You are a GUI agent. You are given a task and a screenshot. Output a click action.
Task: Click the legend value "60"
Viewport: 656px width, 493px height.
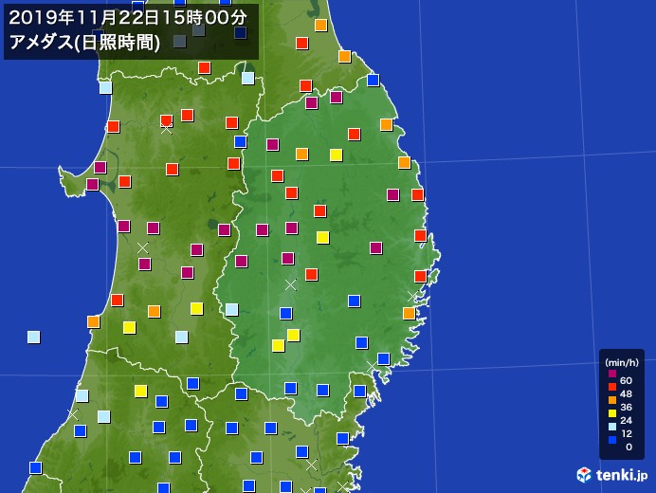626,380
